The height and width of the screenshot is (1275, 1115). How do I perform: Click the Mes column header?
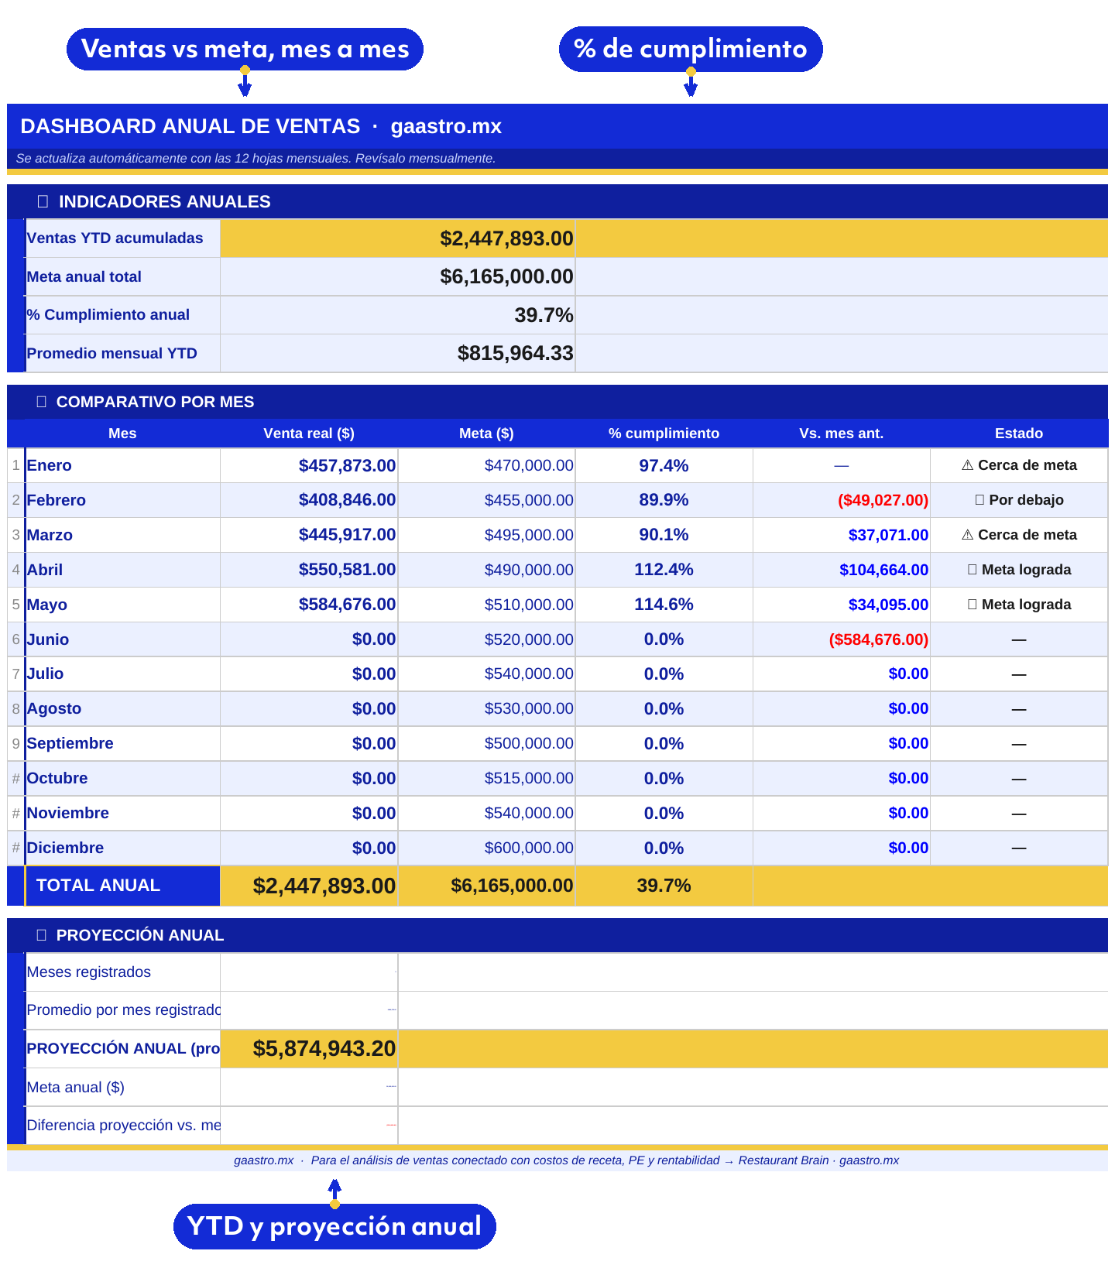(x=122, y=434)
